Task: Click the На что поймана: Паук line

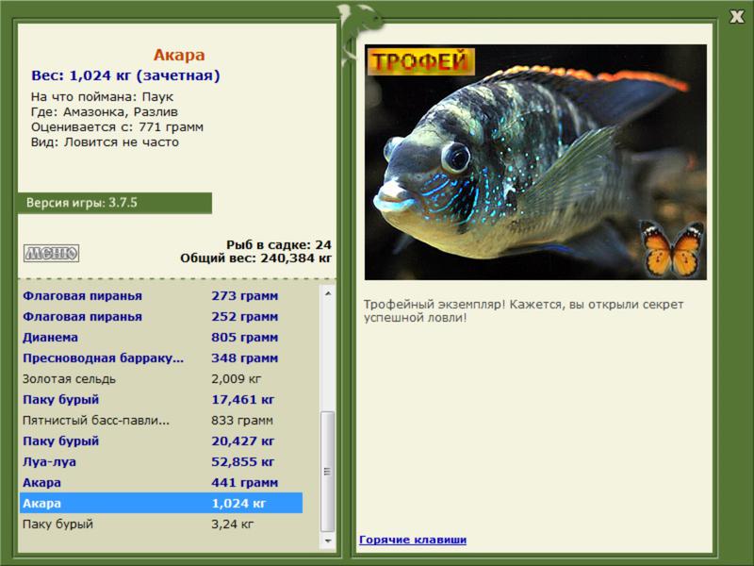Action: (102, 97)
